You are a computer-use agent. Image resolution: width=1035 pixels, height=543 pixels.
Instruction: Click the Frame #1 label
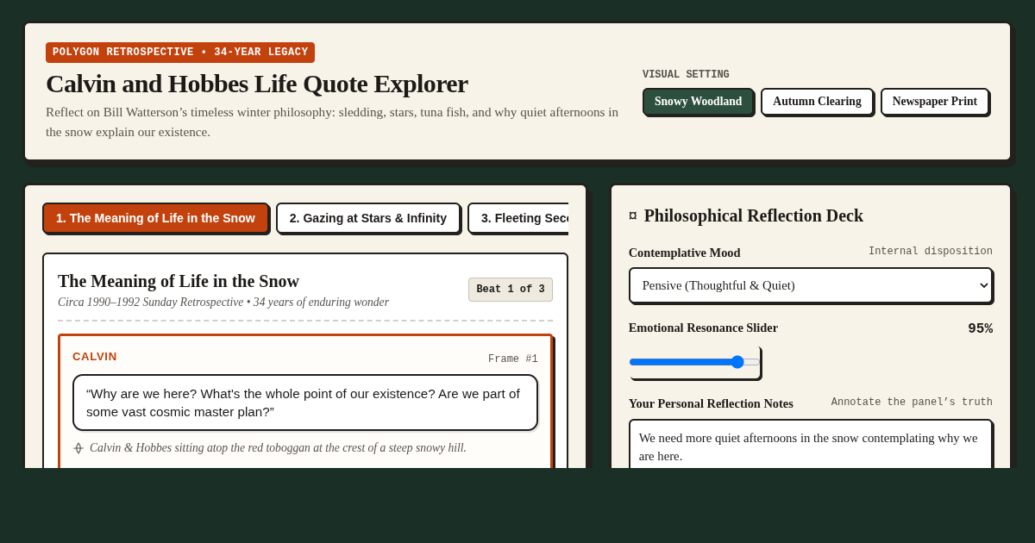513,359
